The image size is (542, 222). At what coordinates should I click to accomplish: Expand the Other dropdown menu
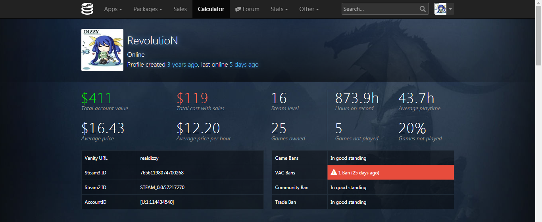tap(309, 9)
